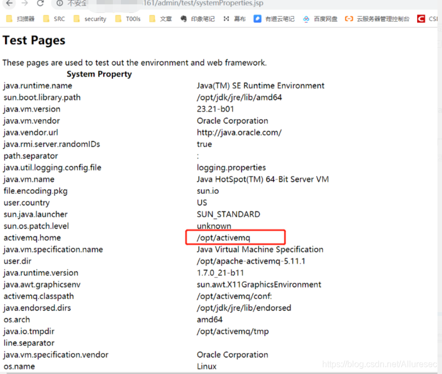
Task: Select the /opt/apache-activemq-5.11.1 value
Action: click(251, 261)
